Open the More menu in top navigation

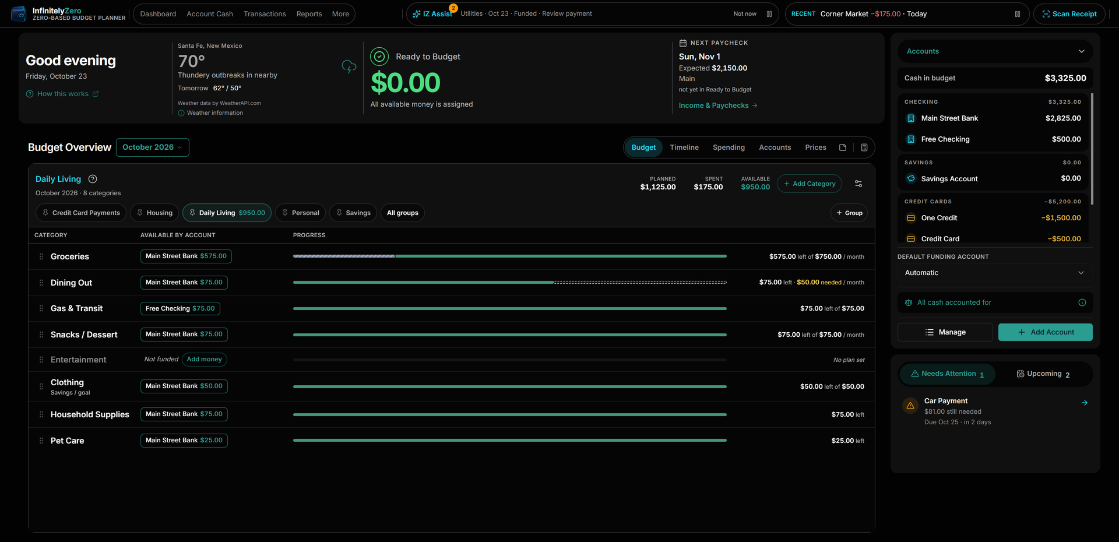[340, 14]
